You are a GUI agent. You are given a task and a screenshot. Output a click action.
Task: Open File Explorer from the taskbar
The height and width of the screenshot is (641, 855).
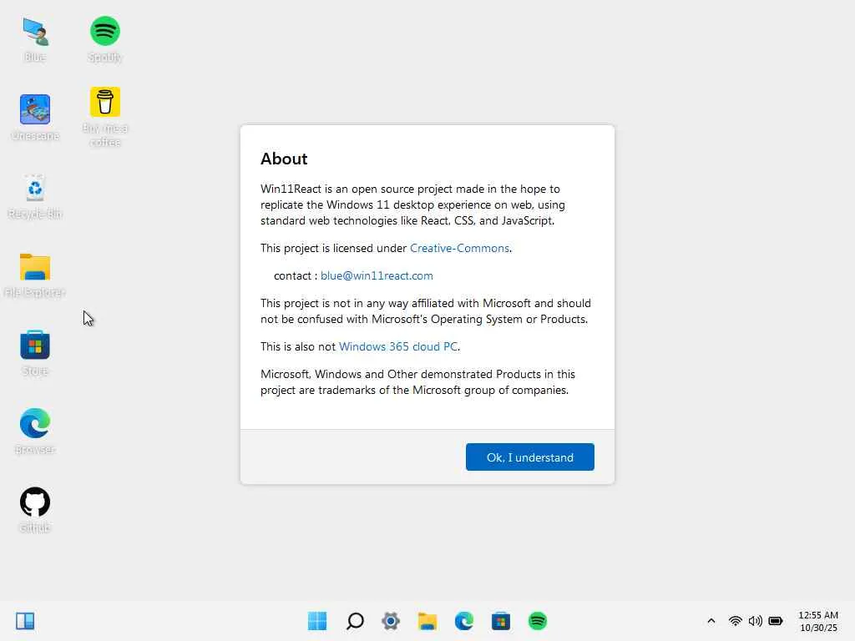[427, 621]
